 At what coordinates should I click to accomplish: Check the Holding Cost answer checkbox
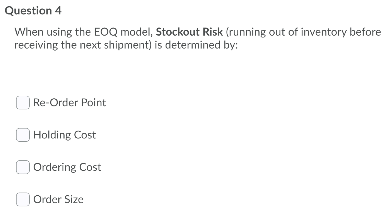23,135
